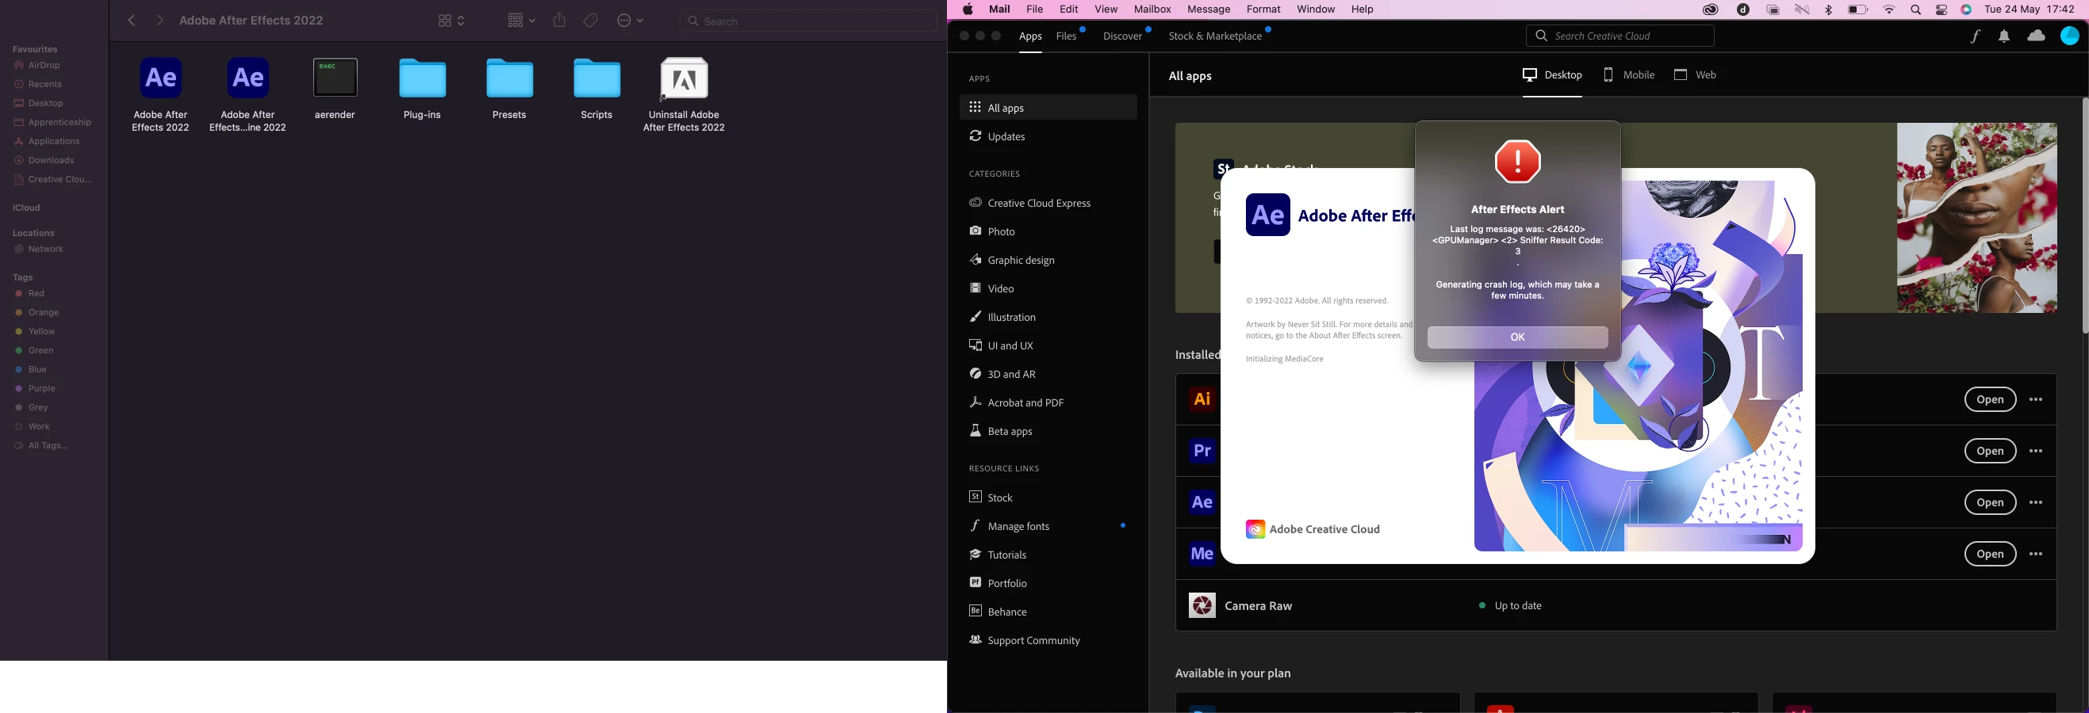The image size is (2089, 713).
Task: Open the fonts icon in Creative Cloud header
Action: click(x=1976, y=36)
